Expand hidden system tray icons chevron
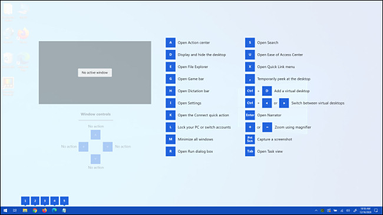The width and height of the screenshot is (383, 215). tap(316, 211)
